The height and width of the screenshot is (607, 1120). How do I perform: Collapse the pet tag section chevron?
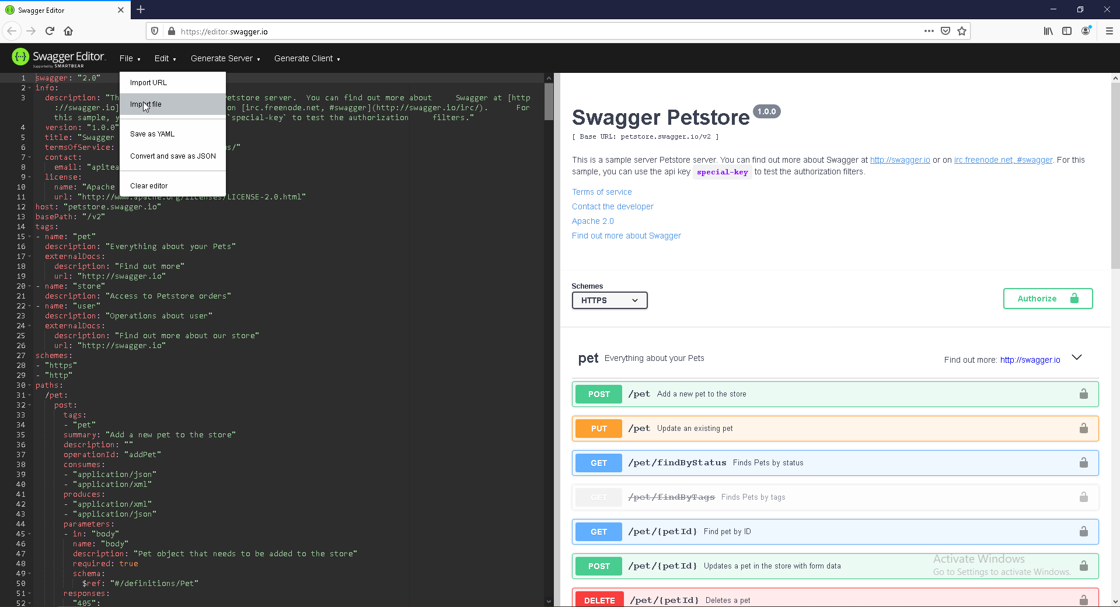(x=1077, y=357)
